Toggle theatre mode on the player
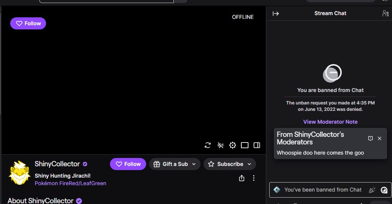 (x=244, y=145)
